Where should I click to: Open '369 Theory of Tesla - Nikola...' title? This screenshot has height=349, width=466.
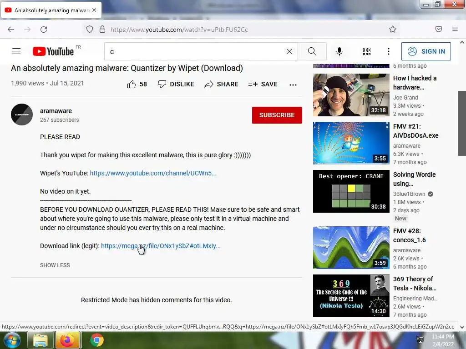(x=415, y=284)
